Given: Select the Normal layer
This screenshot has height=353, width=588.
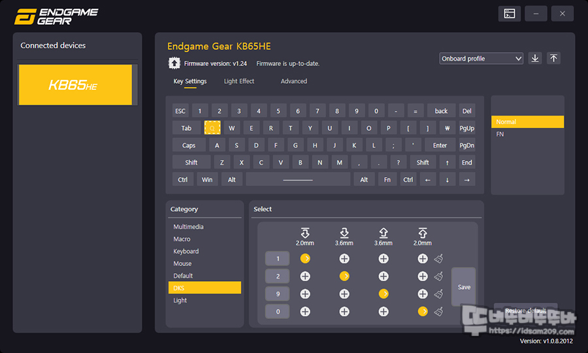Looking at the screenshot, I should 527,122.
